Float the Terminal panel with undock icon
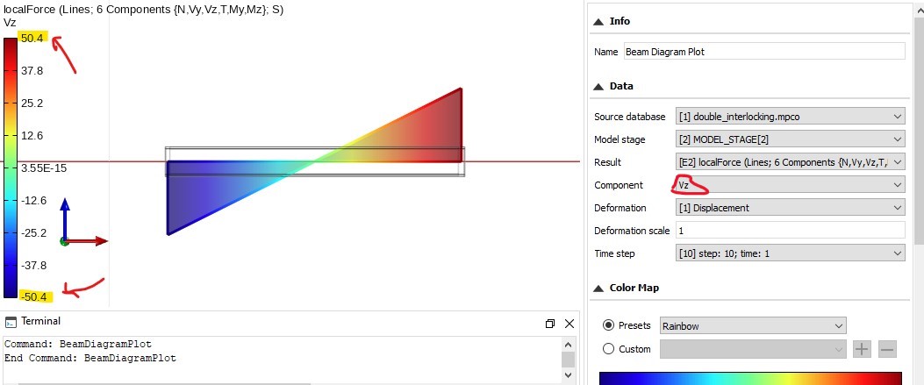This screenshot has width=924, height=385. [x=550, y=324]
